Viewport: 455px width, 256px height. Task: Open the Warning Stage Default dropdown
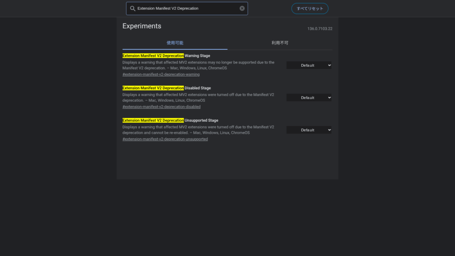pos(309,65)
